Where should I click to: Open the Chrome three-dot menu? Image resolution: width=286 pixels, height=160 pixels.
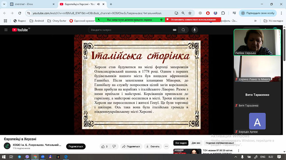point(281,13)
